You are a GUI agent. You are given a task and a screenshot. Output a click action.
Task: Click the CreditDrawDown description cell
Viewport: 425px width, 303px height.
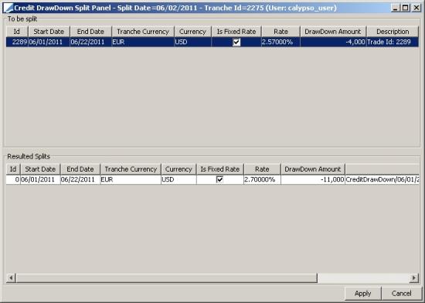point(382,179)
